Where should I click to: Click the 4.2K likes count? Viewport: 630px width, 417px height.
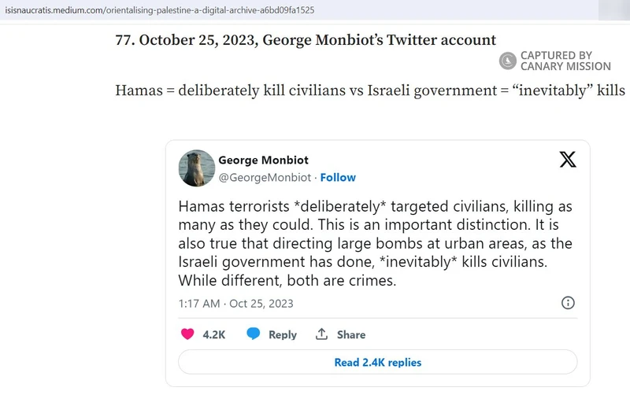click(214, 334)
